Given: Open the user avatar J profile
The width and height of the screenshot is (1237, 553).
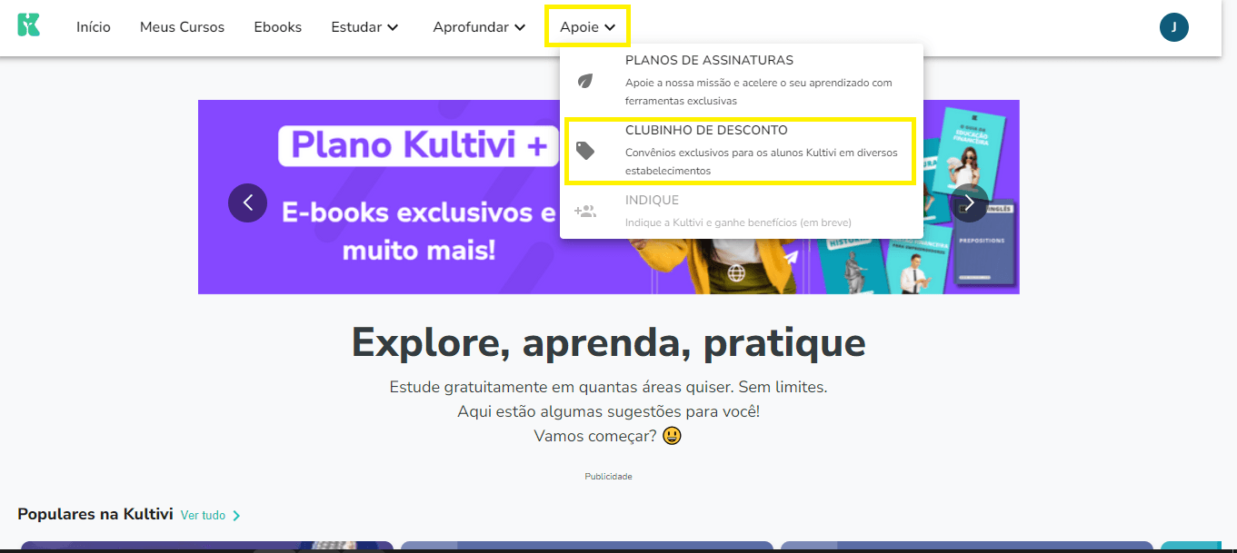Looking at the screenshot, I should pos(1173,27).
